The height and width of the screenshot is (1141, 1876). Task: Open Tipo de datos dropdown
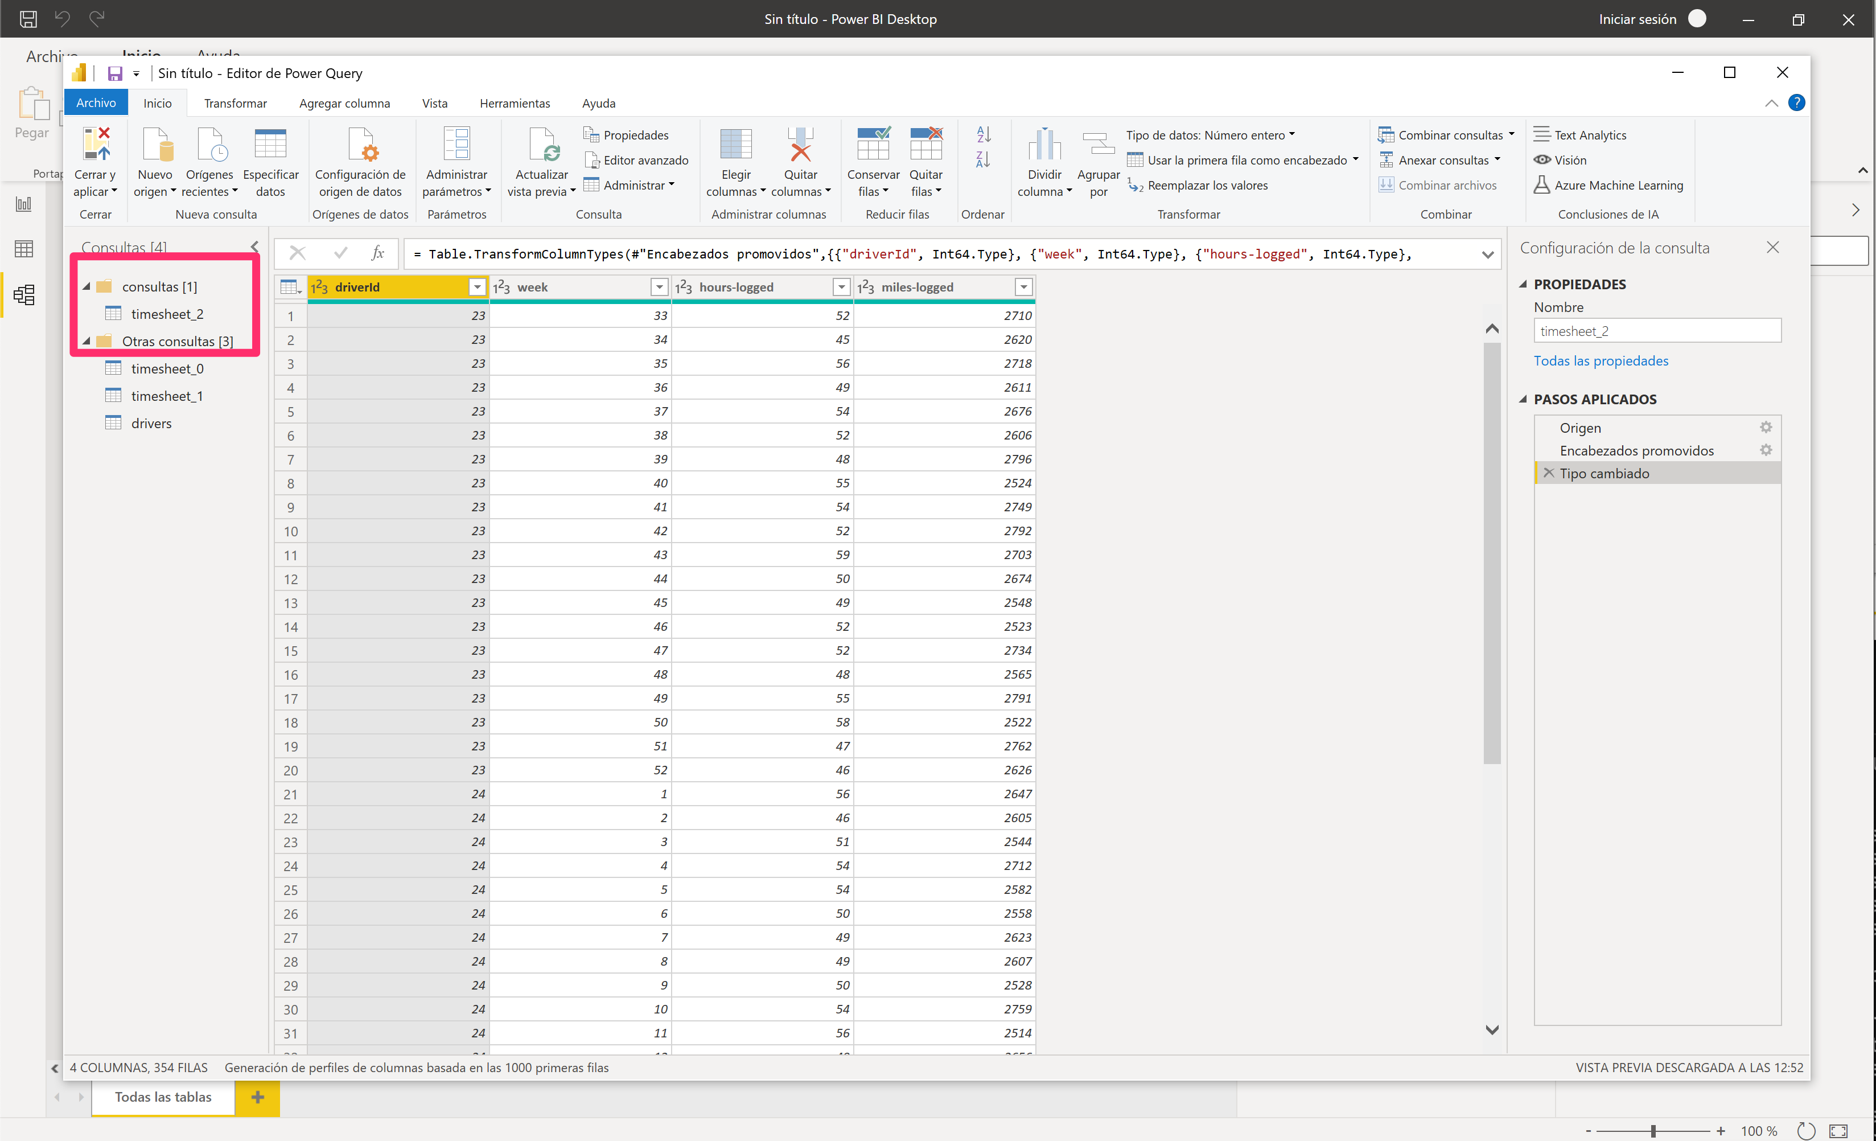pos(1211,135)
